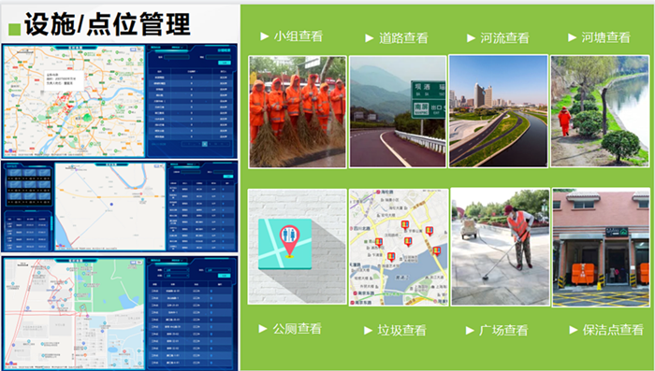Image resolution: width=655 pixels, height=371 pixels.
Task: Click the arrow icon beside 道路查看
Action: 370,38
